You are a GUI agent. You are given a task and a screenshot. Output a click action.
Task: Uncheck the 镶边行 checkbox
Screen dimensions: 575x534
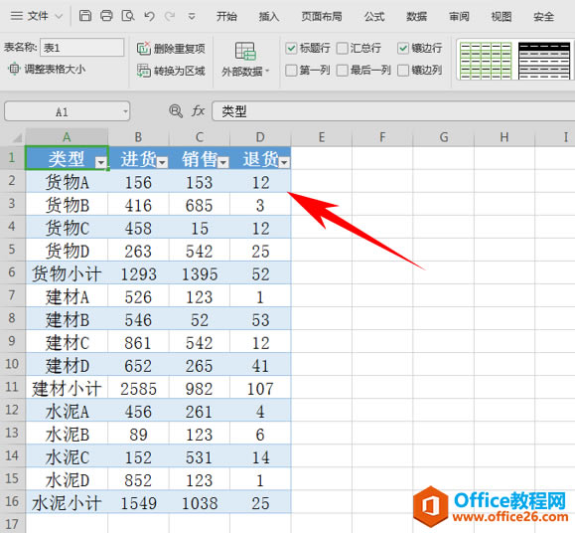pyautogui.click(x=402, y=48)
